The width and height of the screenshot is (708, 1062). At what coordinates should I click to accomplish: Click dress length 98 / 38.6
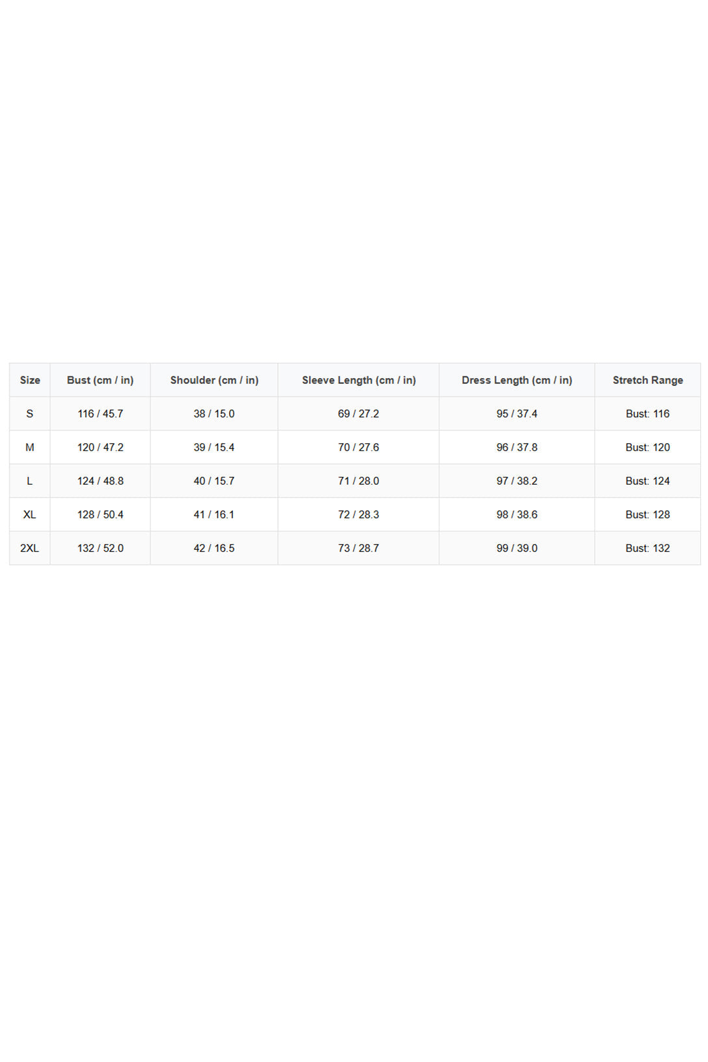pyautogui.click(x=517, y=515)
